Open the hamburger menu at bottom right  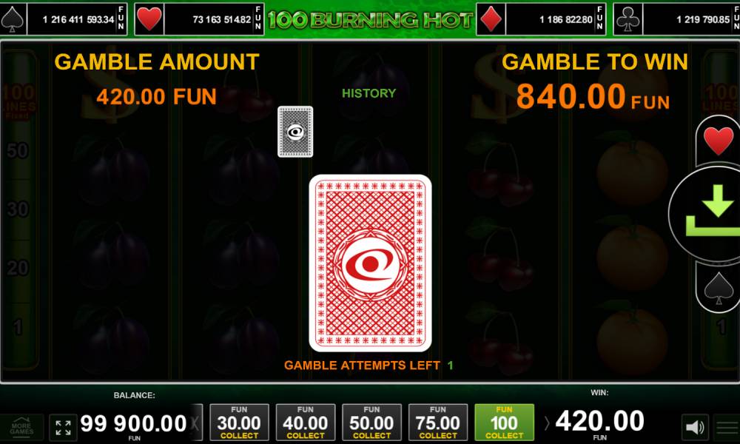coord(727,428)
